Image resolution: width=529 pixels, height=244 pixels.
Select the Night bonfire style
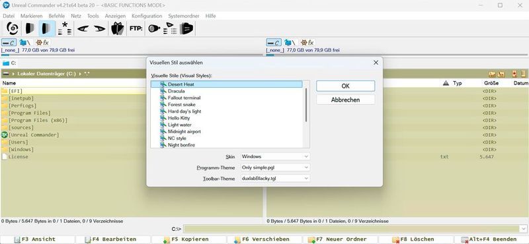[181, 144]
